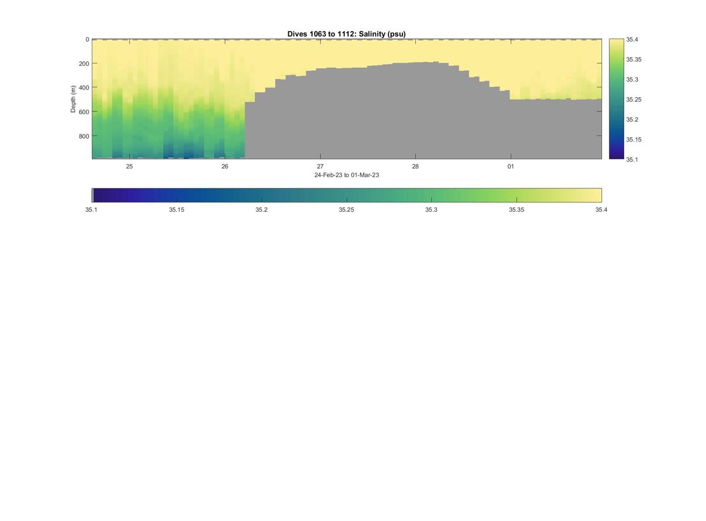Click the depth tick label '600'
The image size is (706, 521).
[84, 112]
